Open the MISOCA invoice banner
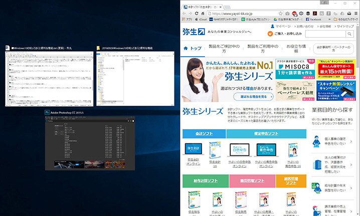 click(x=295, y=69)
